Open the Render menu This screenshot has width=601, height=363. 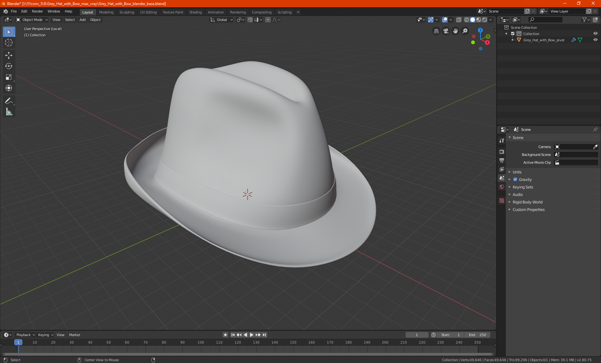coord(37,11)
